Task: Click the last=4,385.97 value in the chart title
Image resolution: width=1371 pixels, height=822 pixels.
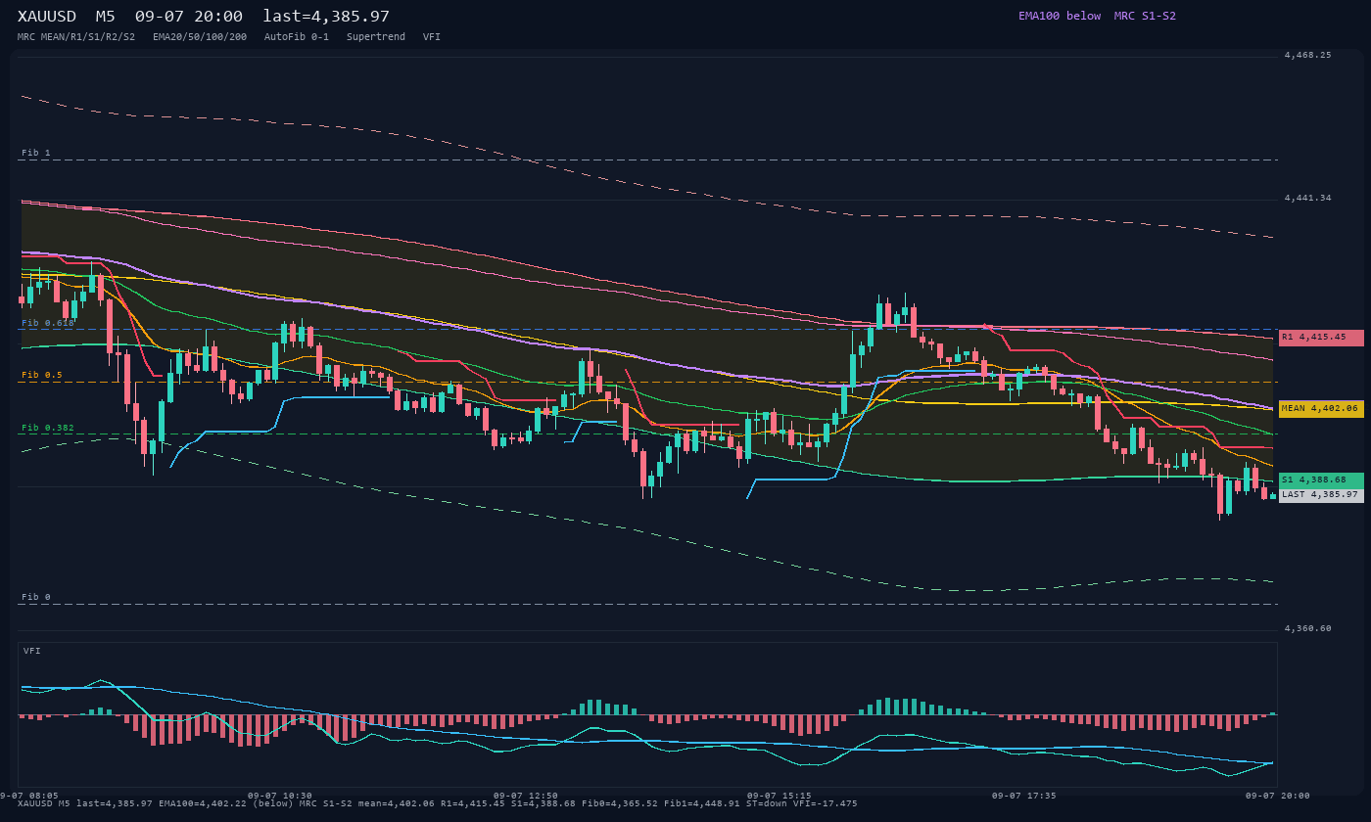Action: coord(326,17)
